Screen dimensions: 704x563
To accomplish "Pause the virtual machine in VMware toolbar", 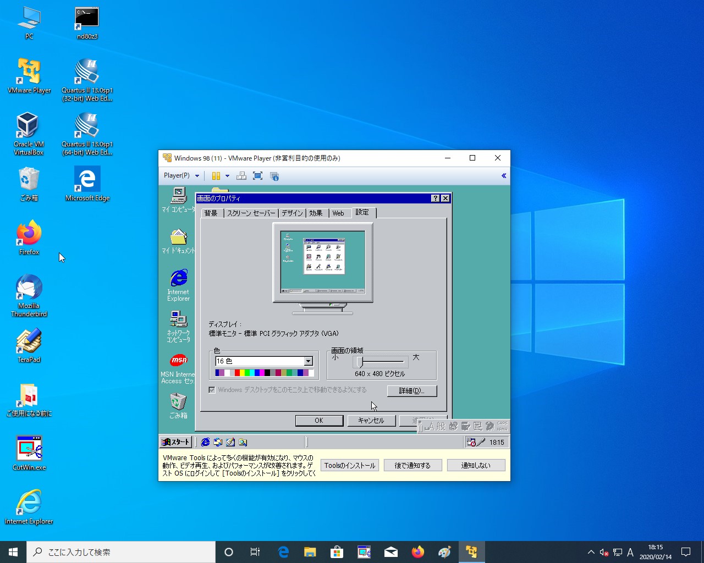I will coord(216,176).
